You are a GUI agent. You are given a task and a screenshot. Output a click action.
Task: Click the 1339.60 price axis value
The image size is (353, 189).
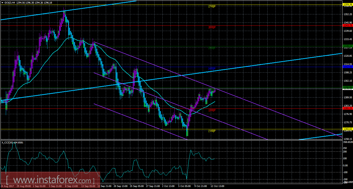348,31
